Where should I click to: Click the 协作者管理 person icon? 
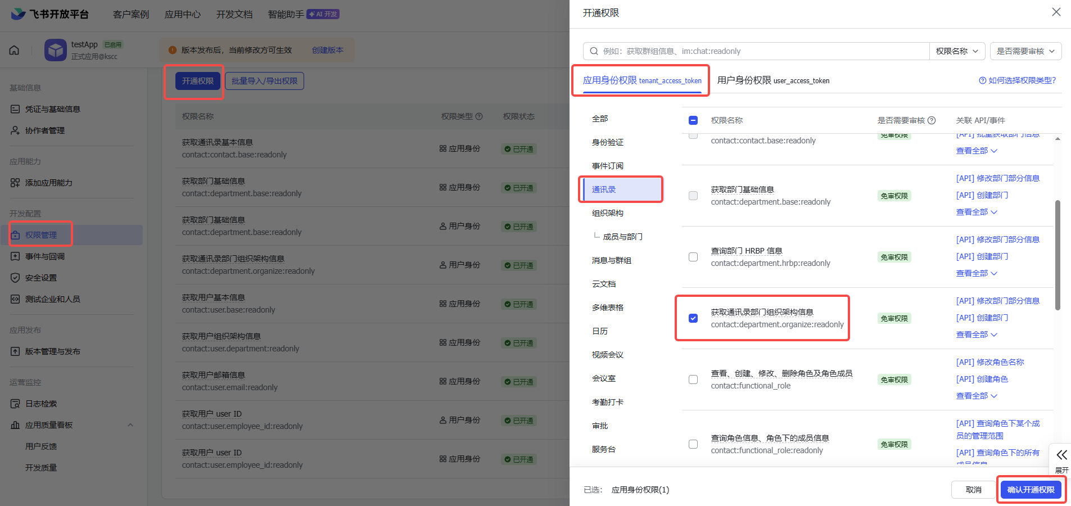(x=15, y=130)
